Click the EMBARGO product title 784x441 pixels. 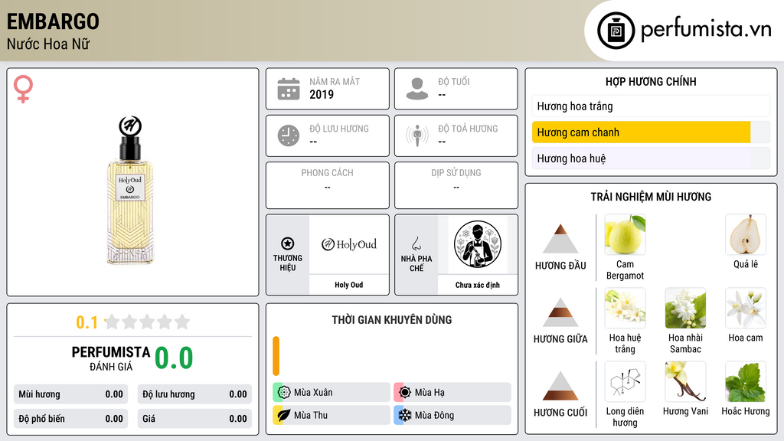(53, 21)
